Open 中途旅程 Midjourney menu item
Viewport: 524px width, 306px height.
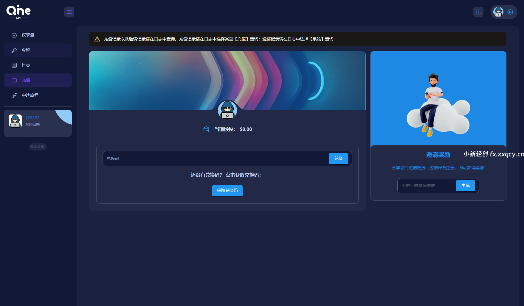(x=38, y=95)
